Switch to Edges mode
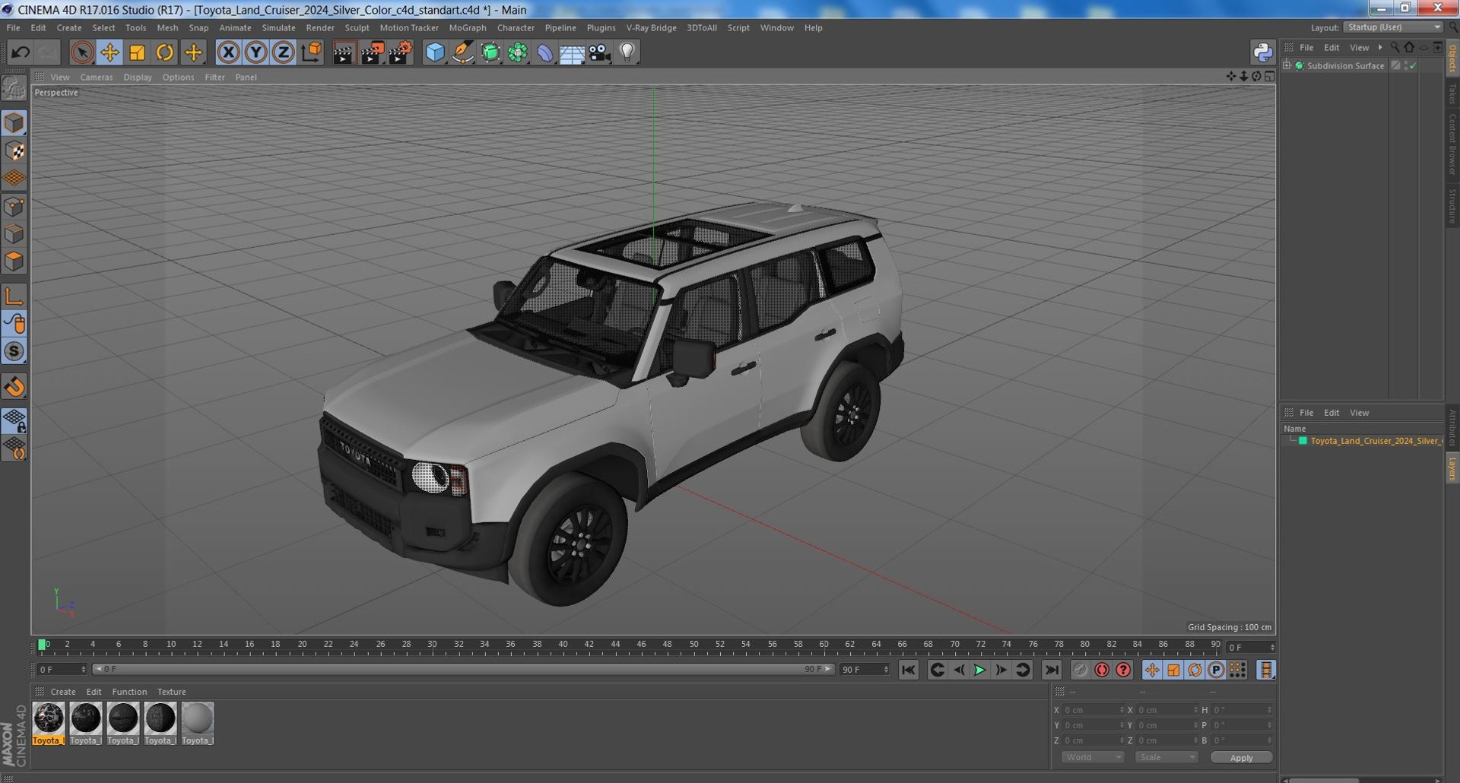This screenshot has width=1460, height=783. pos(14,234)
